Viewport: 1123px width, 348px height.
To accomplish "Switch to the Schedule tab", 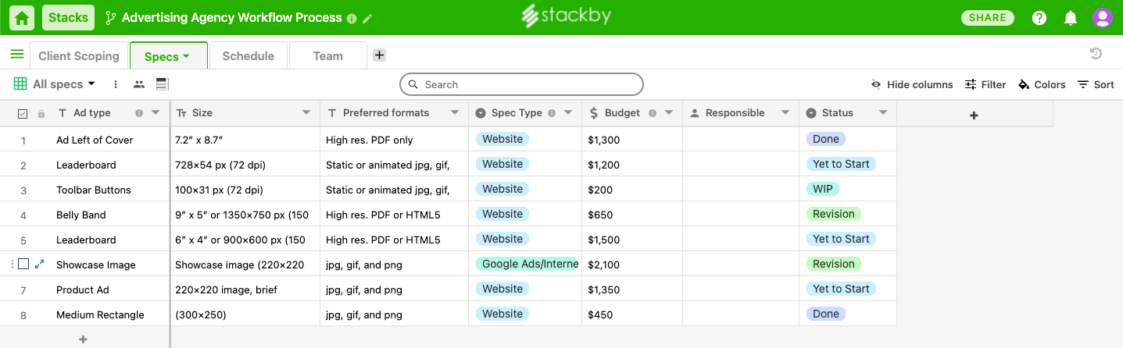I will [x=249, y=55].
